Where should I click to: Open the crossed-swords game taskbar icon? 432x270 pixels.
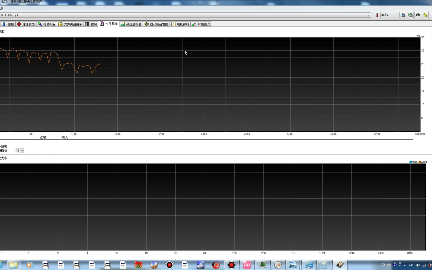click(x=138, y=265)
